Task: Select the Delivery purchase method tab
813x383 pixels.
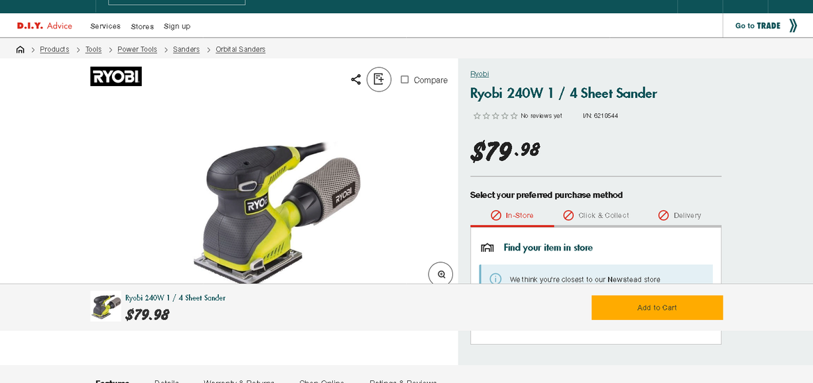Action: point(679,216)
